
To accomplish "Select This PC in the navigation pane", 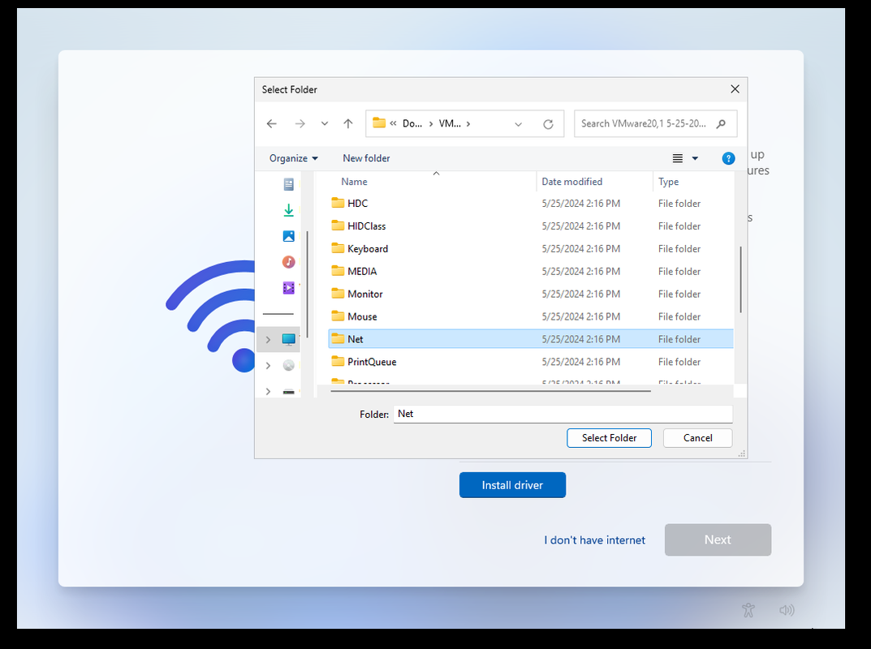I will coord(288,339).
